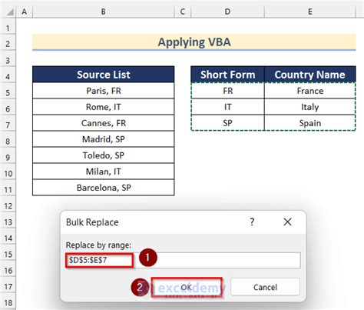Open help for Bulk Replace dialog
Screen dimensions: 364x310
252,222
